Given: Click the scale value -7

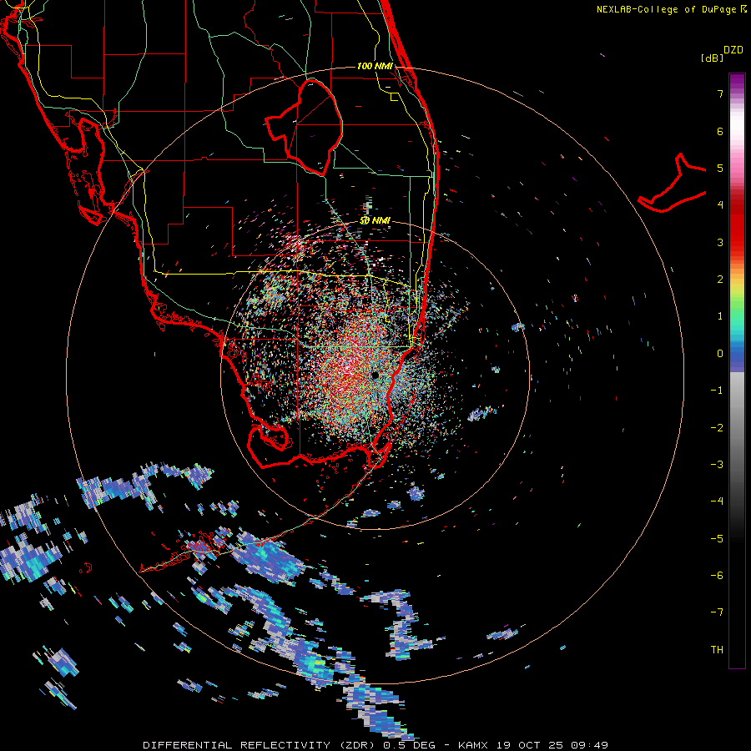Looking at the screenshot, I should (717, 612).
